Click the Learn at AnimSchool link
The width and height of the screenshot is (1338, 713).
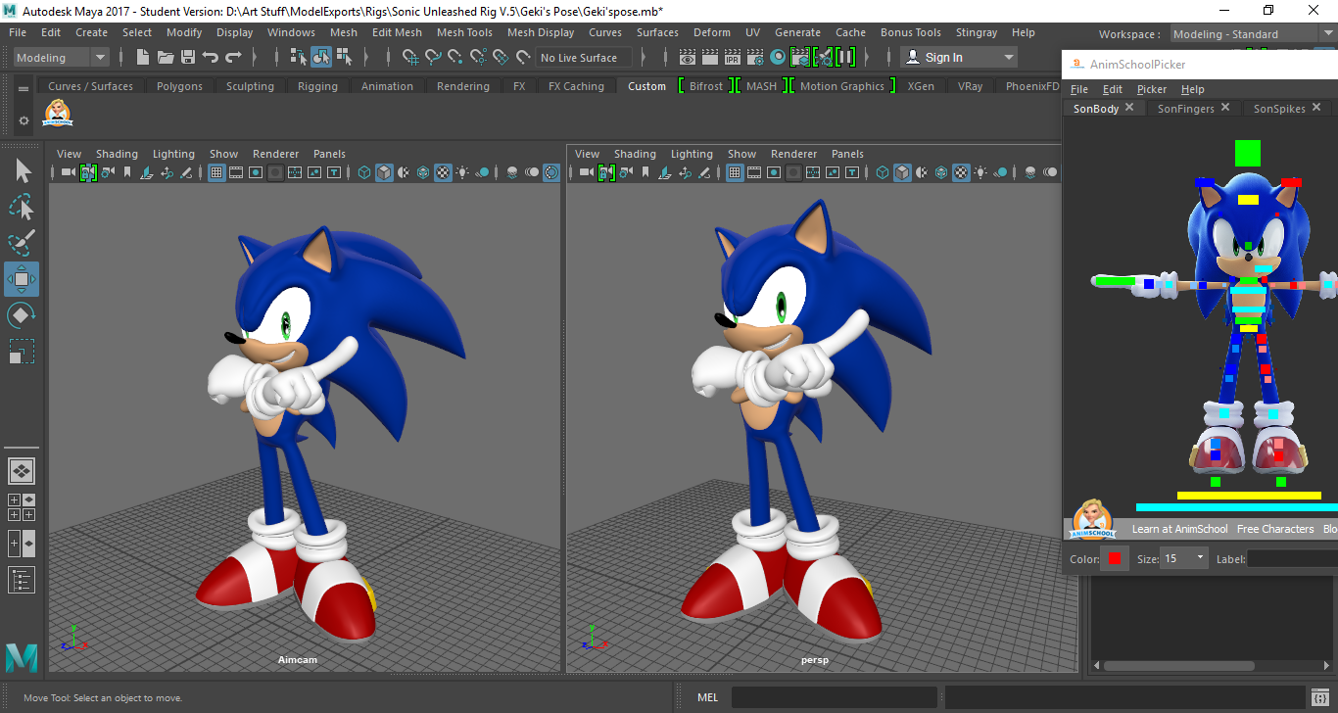click(x=1179, y=529)
